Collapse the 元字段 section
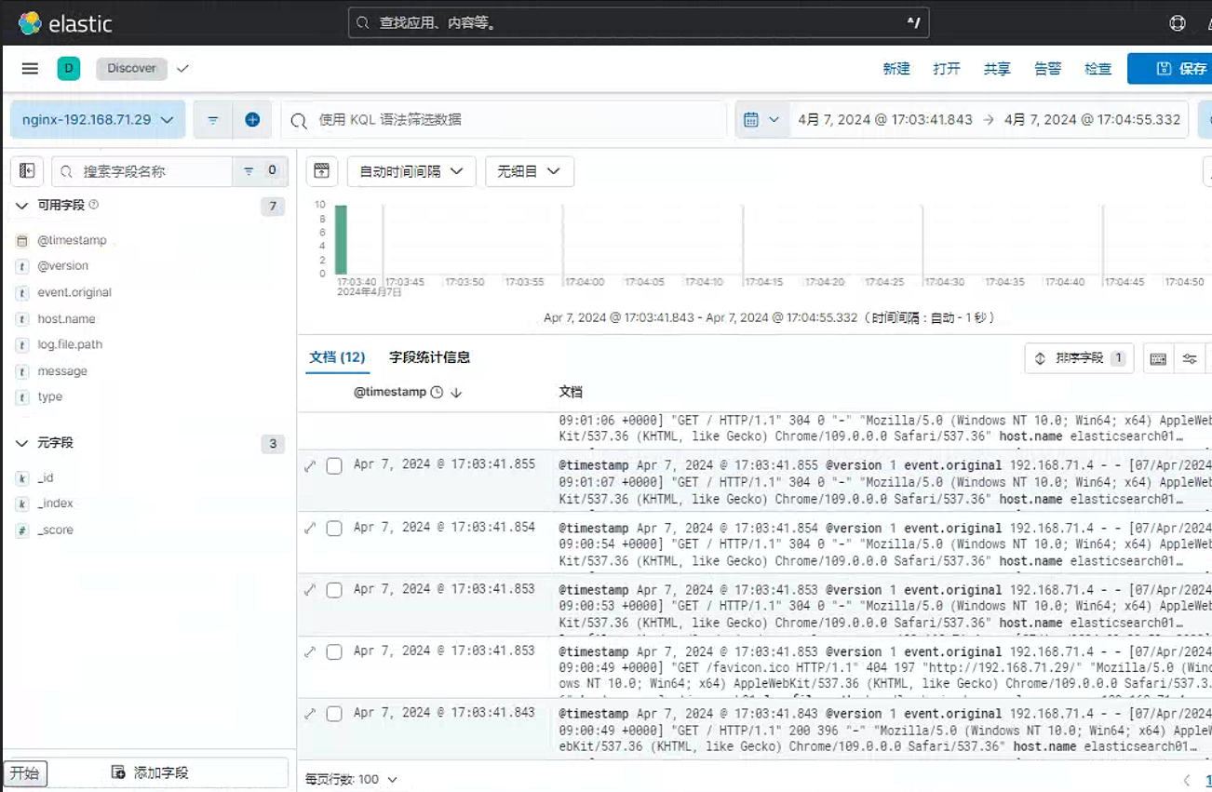The height and width of the screenshot is (792, 1212). (x=21, y=444)
